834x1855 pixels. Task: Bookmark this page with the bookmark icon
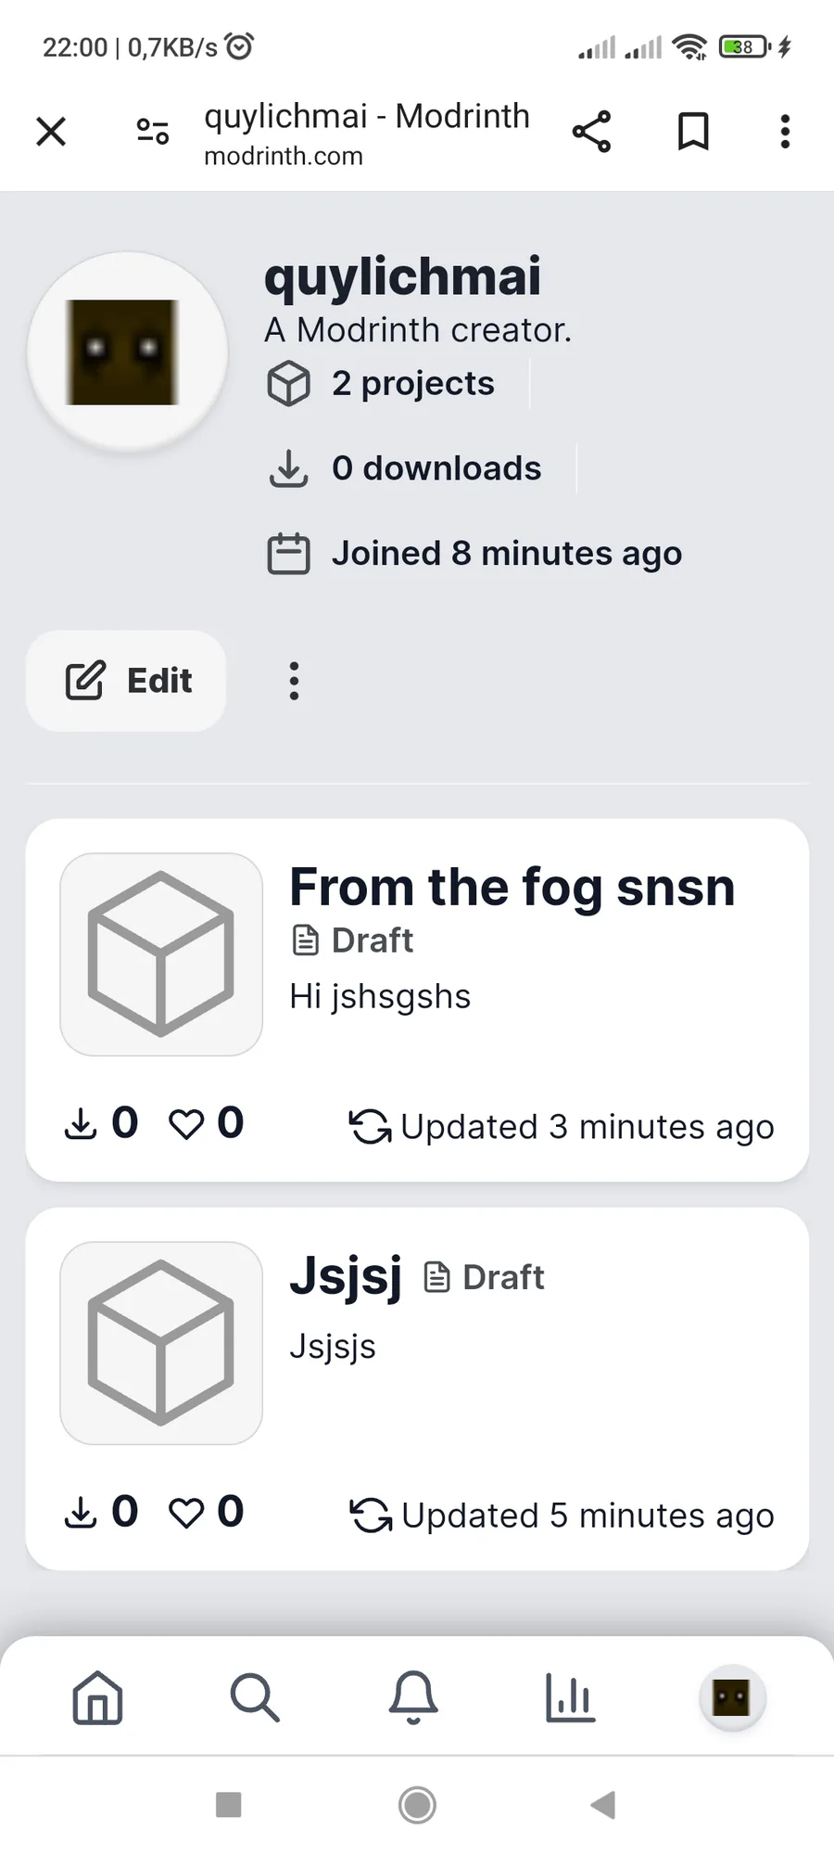pos(693,131)
